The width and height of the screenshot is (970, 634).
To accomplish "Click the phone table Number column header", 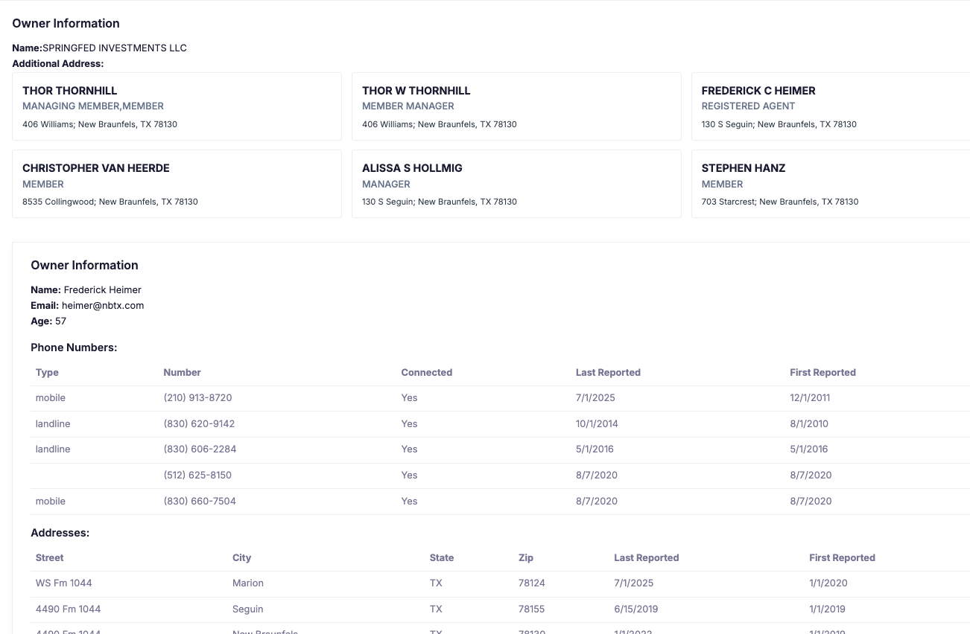I will 183,372.
